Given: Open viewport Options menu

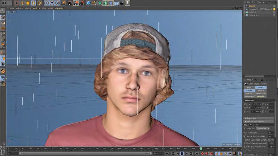Looking at the screenshot, I should 36,8.
